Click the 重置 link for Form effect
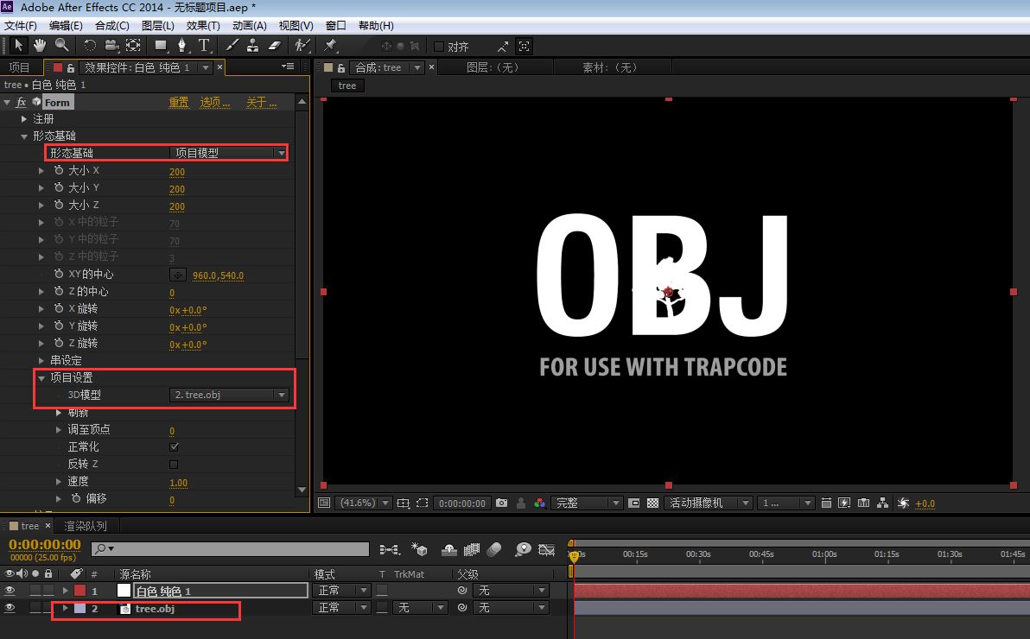Image resolution: width=1030 pixels, height=639 pixels. pyautogui.click(x=178, y=103)
